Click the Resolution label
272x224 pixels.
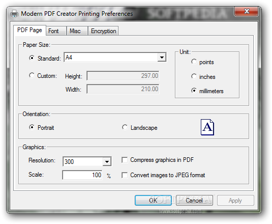pos(42,160)
